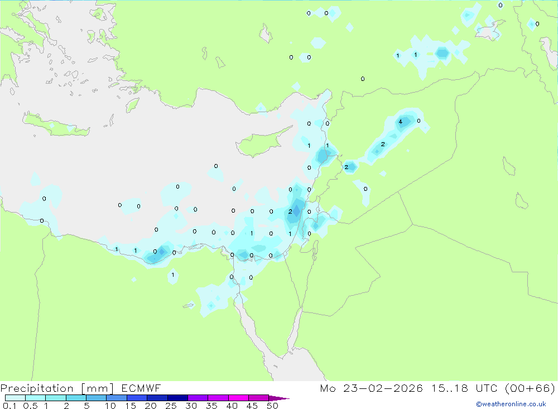The height and width of the screenshot is (409, 558).
Task: Select the 0.1–0.5 mm palest legend swatch
Action: click(x=15, y=398)
